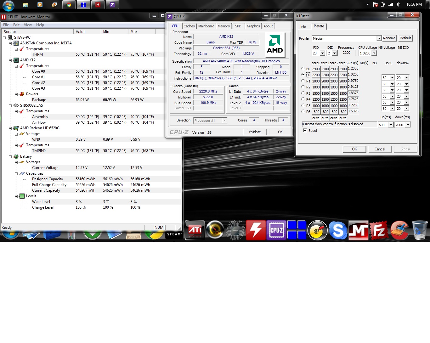Open the Skype dock icon
The height and width of the screenshot is (343, 430).
coord(338,230)
